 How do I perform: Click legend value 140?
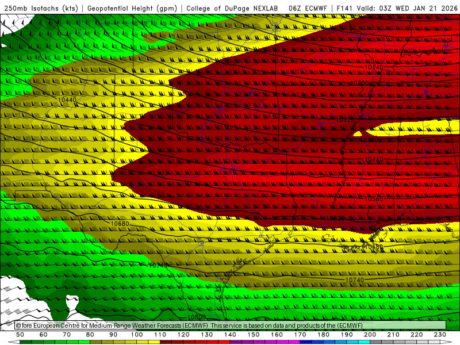(230, 335)
